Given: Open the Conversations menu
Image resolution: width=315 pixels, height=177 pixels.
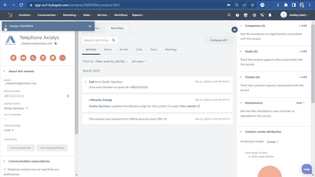Looking at the screenshot, I should (48, 15).
